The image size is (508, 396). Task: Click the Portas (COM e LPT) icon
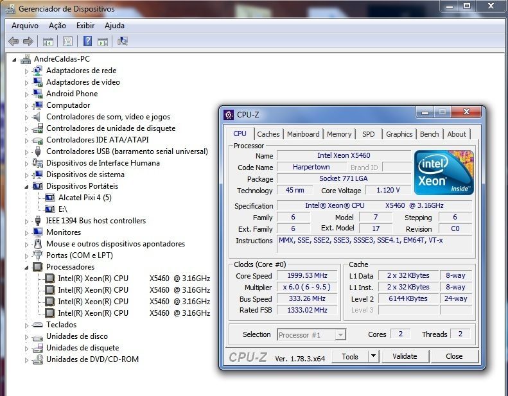click(38, 255)
